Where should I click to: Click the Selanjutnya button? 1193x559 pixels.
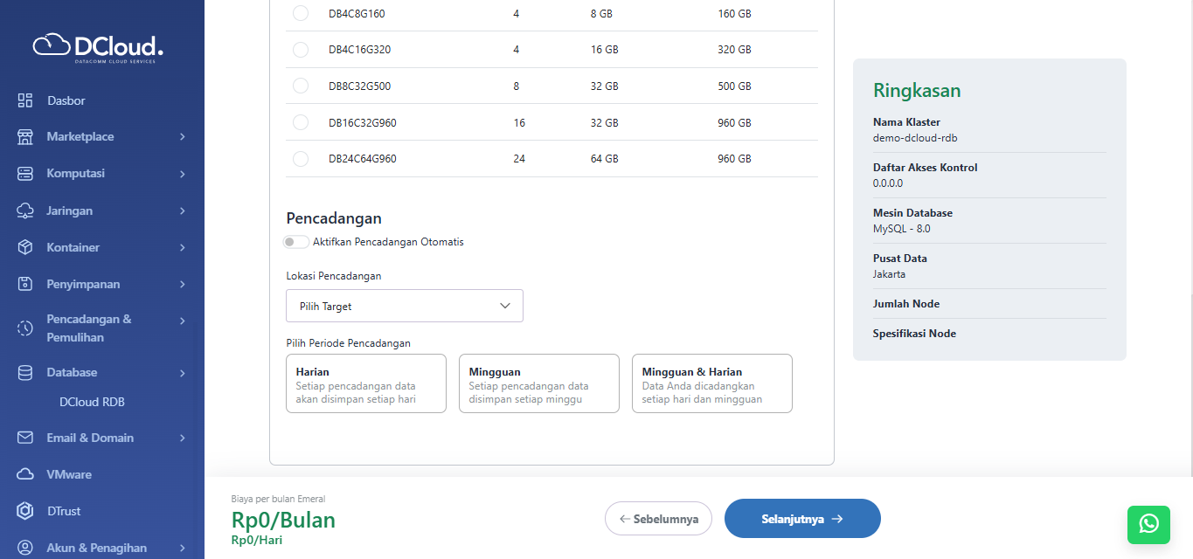(801, 518)
